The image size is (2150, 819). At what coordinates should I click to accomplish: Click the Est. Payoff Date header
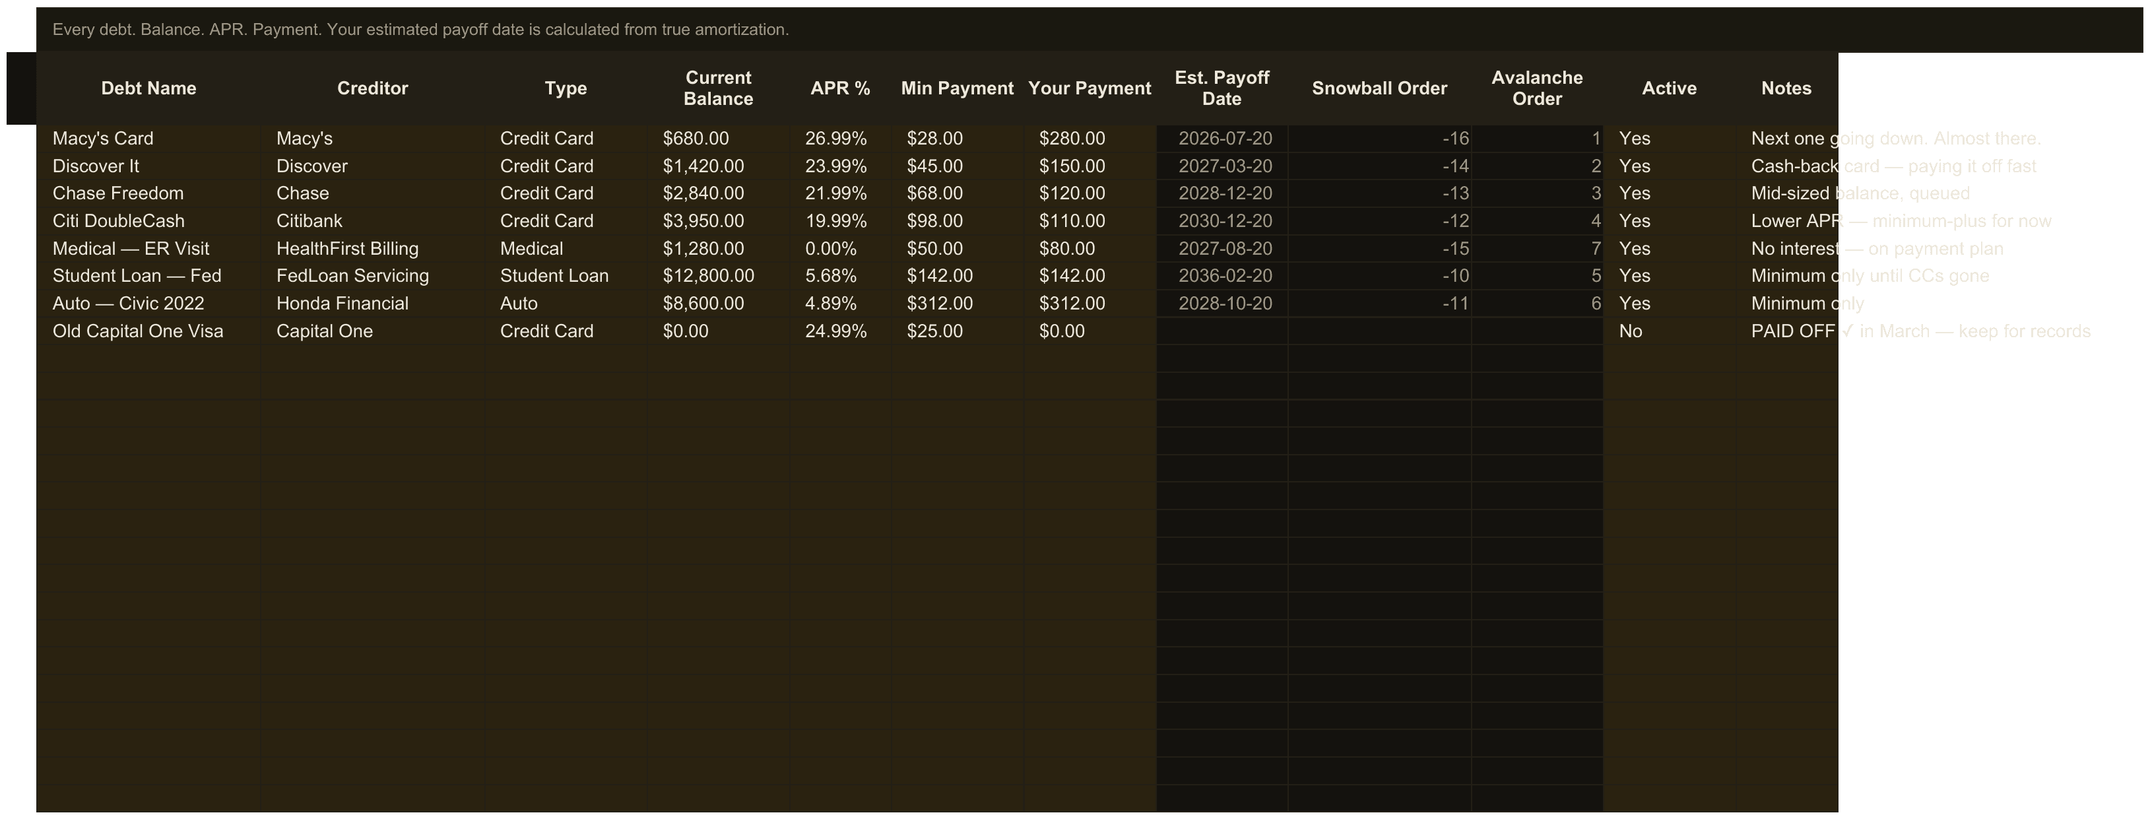point(1222,88)
